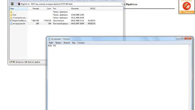Click date '08.07.2006 22:14'
Screen dimensions: 195x110
coord(77,20)
